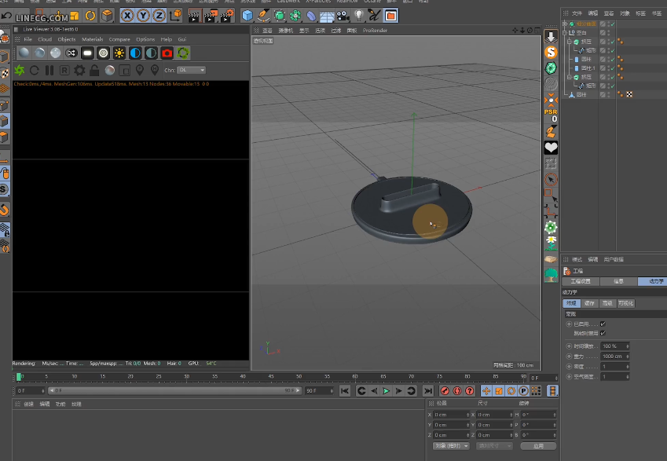Click the Octane area light icon

tap(88, 53)
